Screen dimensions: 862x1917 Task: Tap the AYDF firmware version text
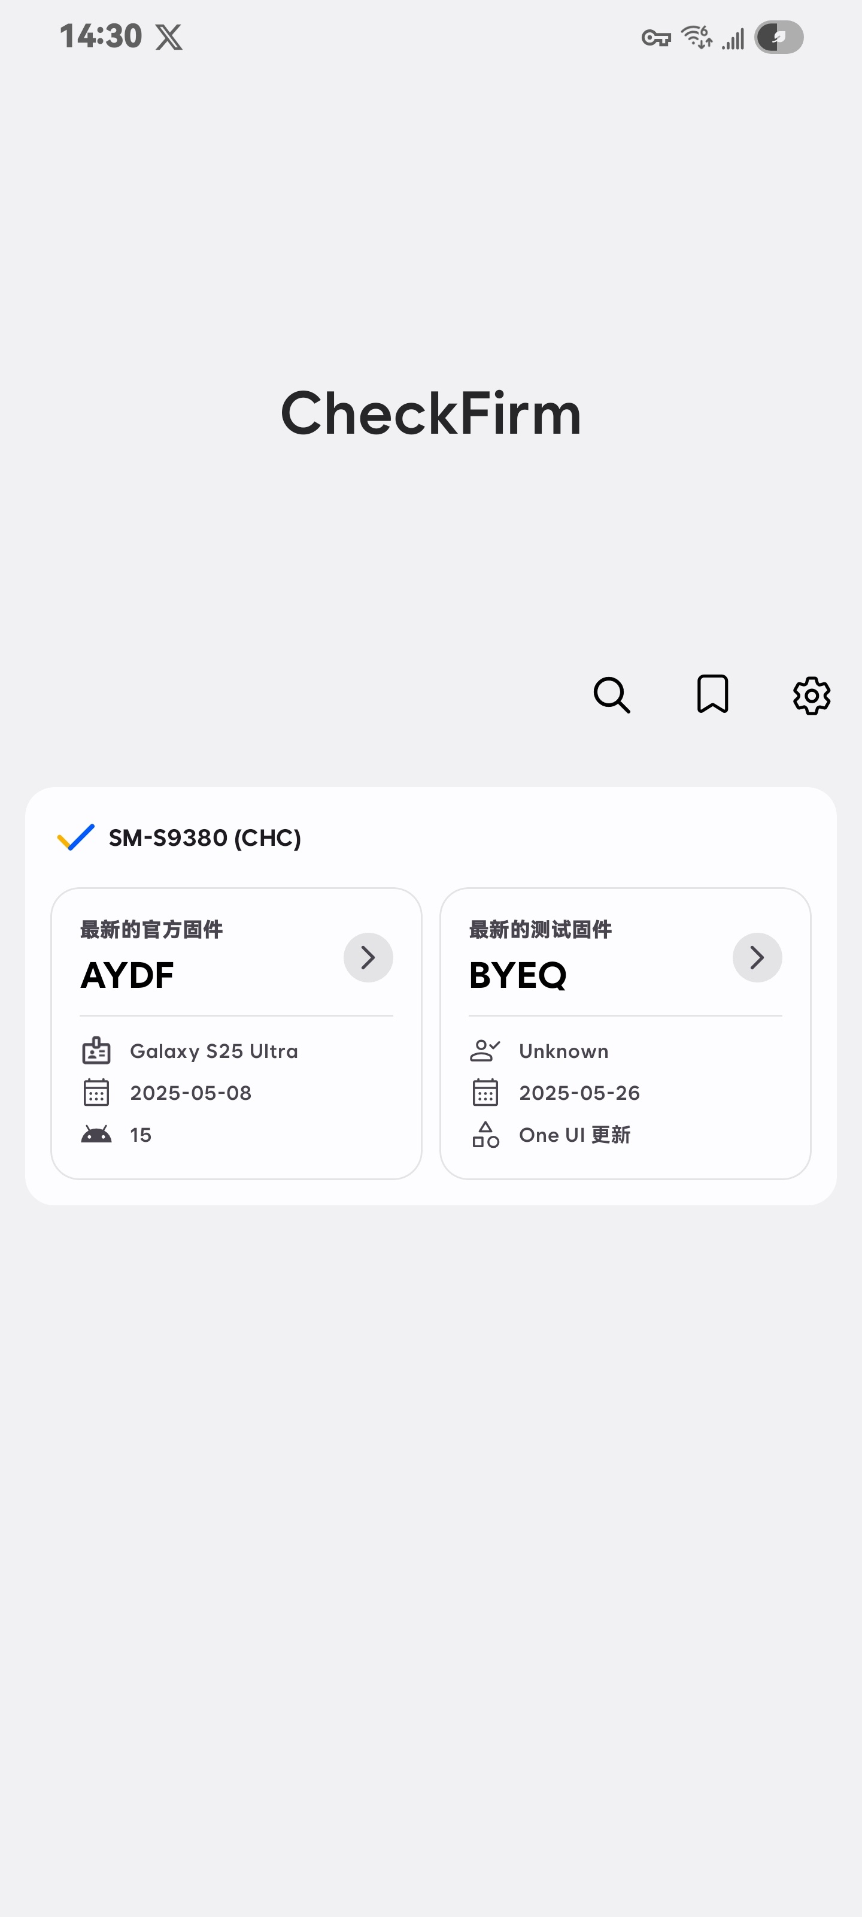127,975
